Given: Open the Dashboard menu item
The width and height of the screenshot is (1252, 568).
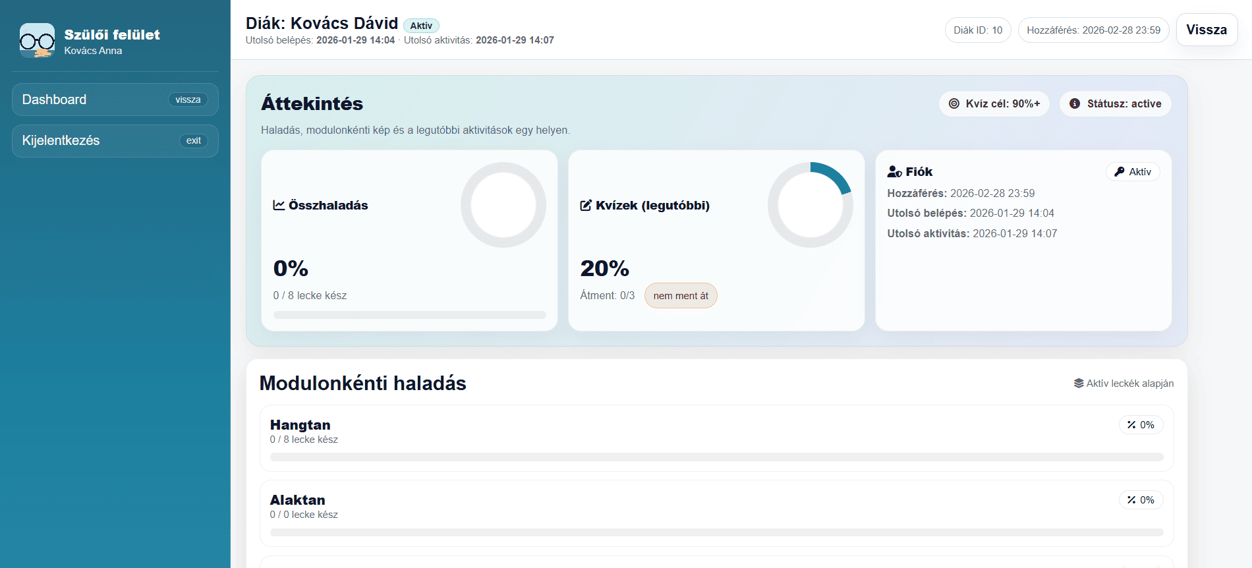Looking at the screenshot, I should [x=115, y=99].
